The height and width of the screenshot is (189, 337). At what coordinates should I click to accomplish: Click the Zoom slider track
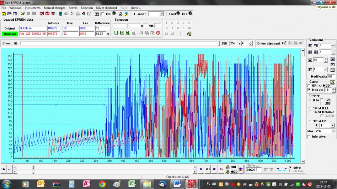120,43
